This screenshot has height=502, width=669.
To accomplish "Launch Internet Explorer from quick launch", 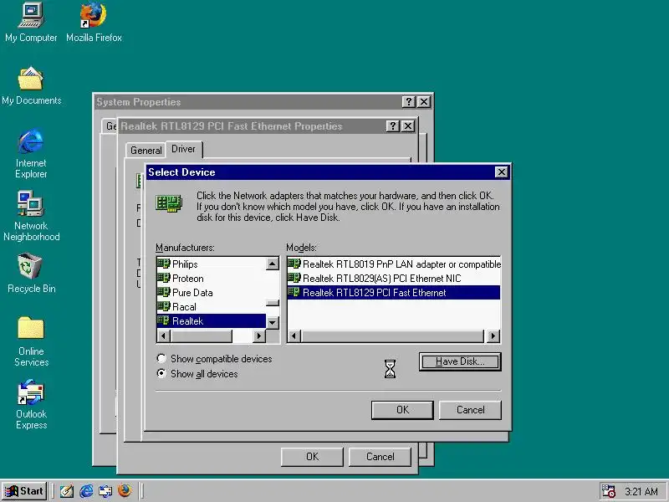I will pyautogui.click(x=86, y=491).
